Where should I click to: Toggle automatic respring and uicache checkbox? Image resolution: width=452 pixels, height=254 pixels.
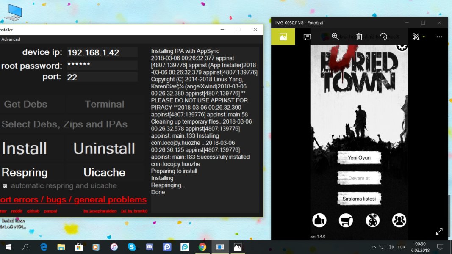click(5, 186)
